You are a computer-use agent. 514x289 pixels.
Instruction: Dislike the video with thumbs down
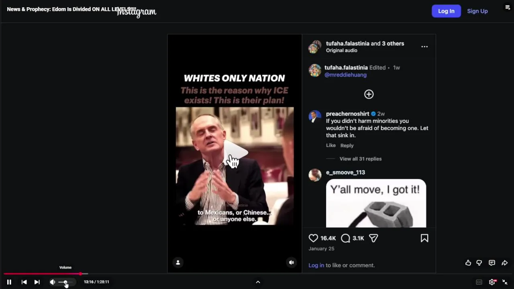(x=479, y=263)
